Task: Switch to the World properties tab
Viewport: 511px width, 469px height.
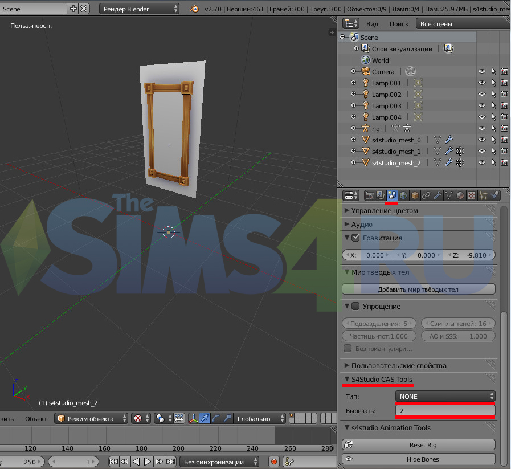Action: 403,195
